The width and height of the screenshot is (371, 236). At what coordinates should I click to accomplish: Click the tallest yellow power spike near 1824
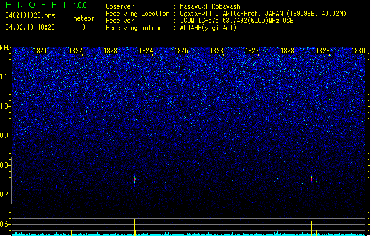(x=134, y=227)
